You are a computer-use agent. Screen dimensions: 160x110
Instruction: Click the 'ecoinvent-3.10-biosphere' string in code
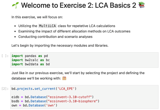click(73, 101)
